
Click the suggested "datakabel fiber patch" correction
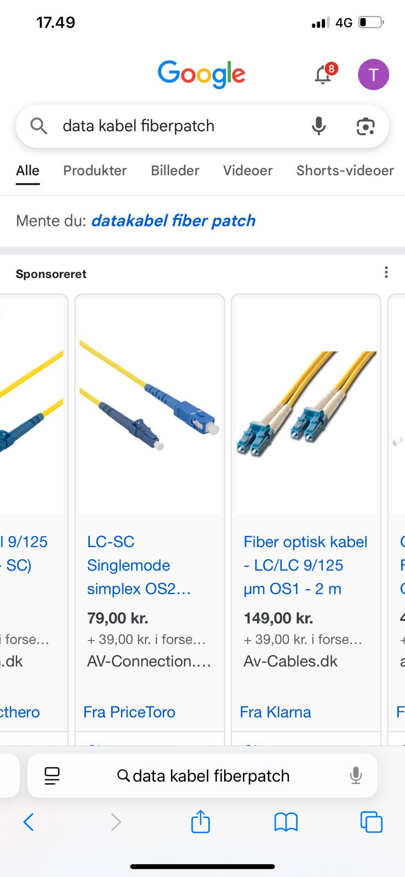[x=173, y=221]
